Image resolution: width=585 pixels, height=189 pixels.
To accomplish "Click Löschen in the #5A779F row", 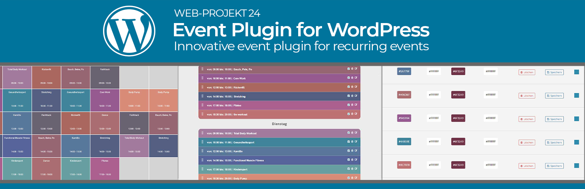I will (x=527, y=72).
